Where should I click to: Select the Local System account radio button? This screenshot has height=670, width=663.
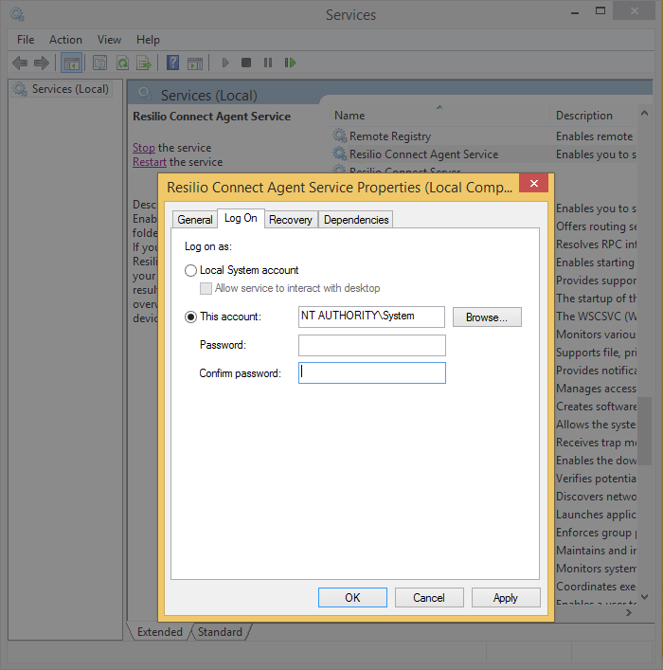[x=191, y=270]
